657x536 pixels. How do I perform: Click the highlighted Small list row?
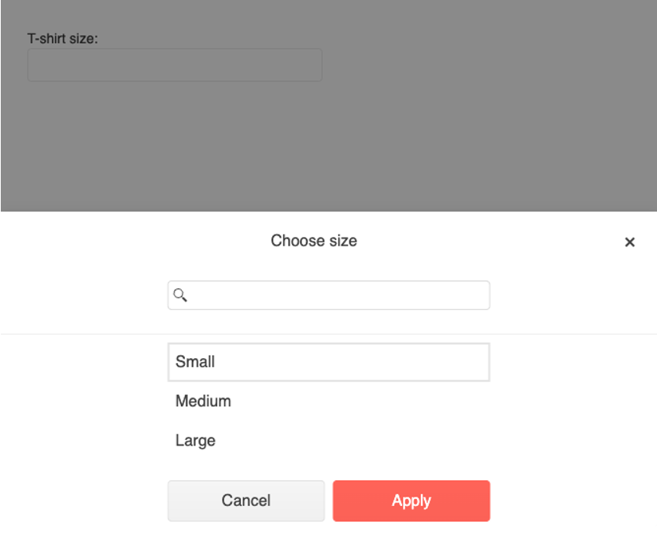329,362
